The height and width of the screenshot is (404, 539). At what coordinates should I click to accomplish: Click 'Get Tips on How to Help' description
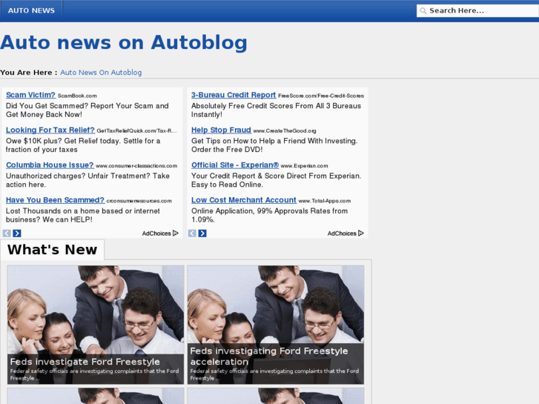tap(274, 145)
